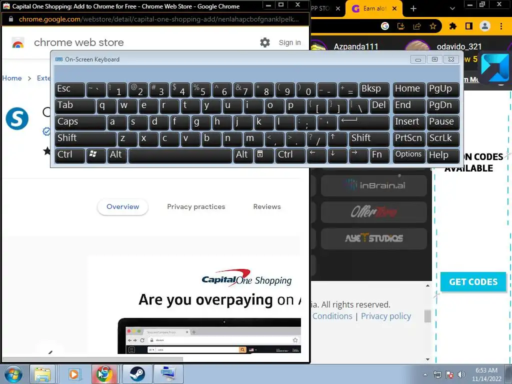Click the volume speaker tray icon
The image size is (512, 384).
(461, 375)
